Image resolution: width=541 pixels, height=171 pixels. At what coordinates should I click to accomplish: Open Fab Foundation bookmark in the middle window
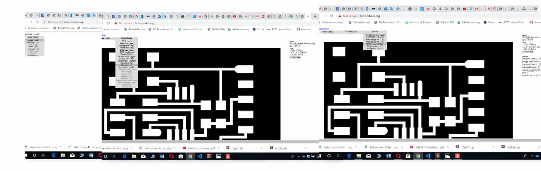[161, 29]
